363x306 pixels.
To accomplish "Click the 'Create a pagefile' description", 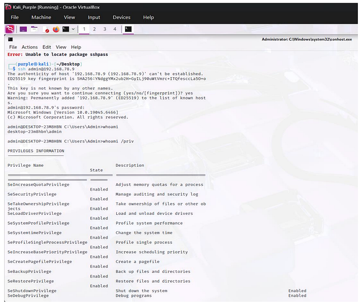I will 137,262.
